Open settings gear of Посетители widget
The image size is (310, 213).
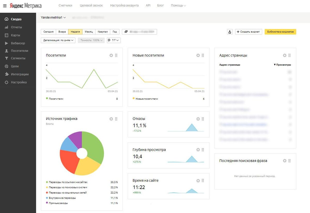pos(111,55)
